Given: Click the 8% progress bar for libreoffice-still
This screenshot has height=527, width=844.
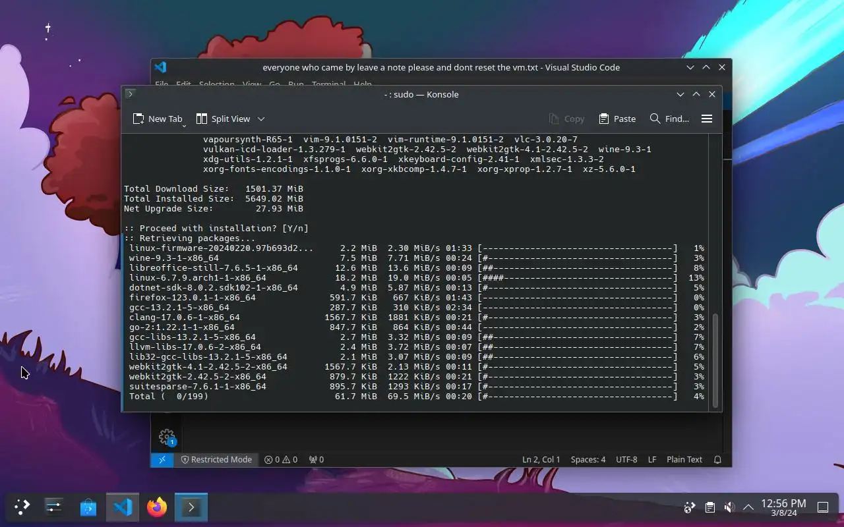Looking at the screenshot, I should pyautogui.click(x=578, y=268).
